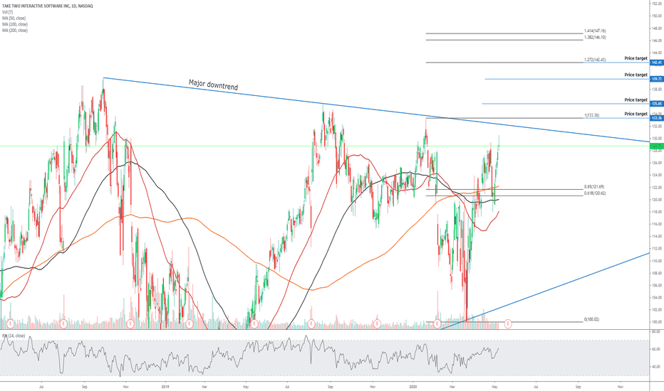Click the 0.618(120.62) Fibonacci level label

click(x=595, y=193)
